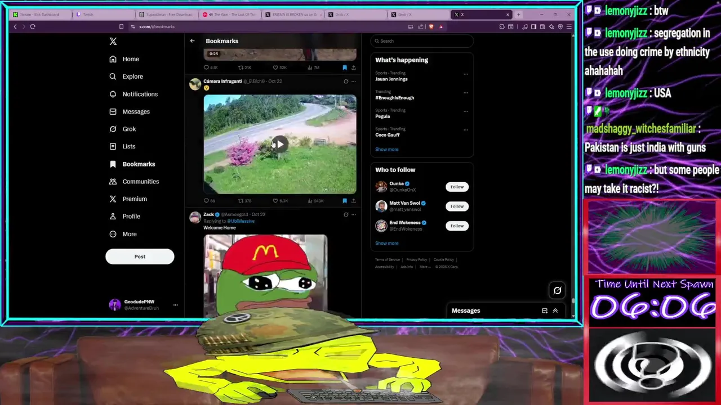Reload the page in the browser toolbar

(33, 26)
